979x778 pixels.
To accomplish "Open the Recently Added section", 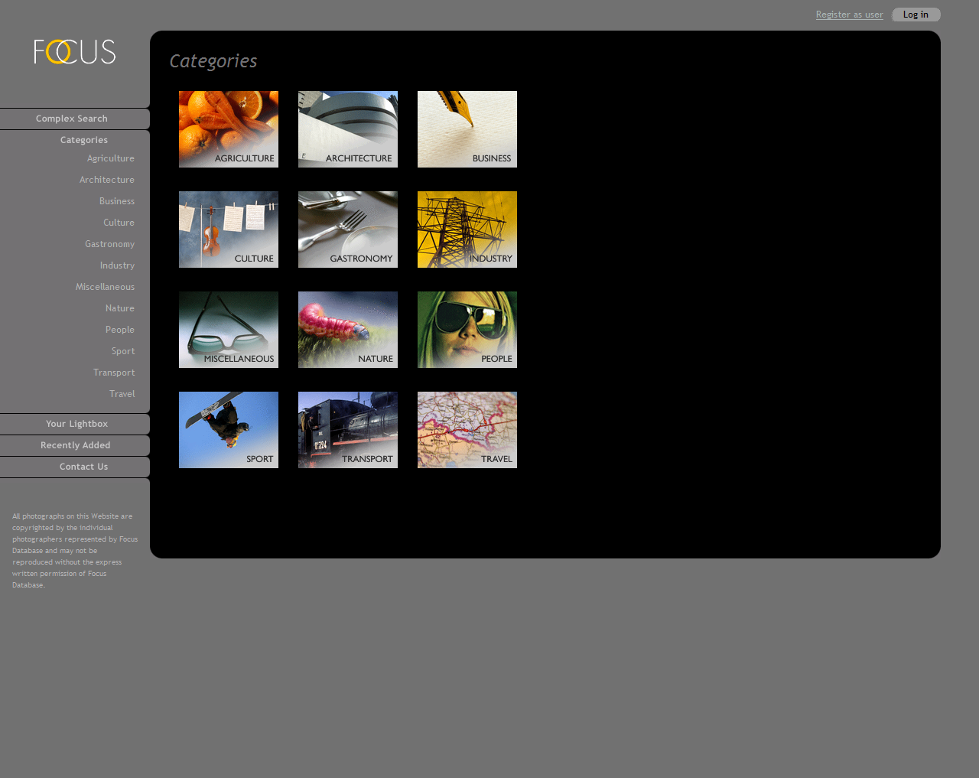I will (x=75, y=445).
